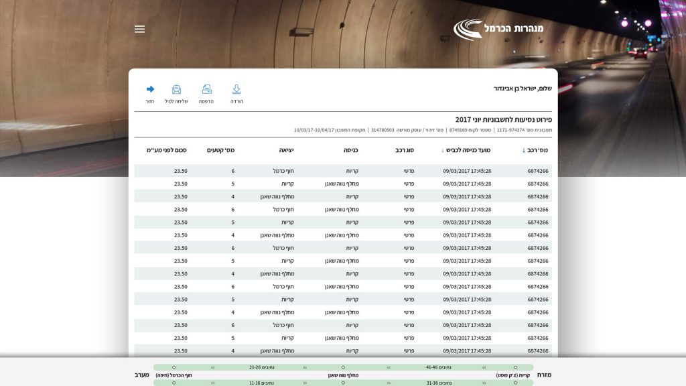The height and width of the screenshot is (386, 686).
Task: Open the hamburger menu
Action: [139, 29]
